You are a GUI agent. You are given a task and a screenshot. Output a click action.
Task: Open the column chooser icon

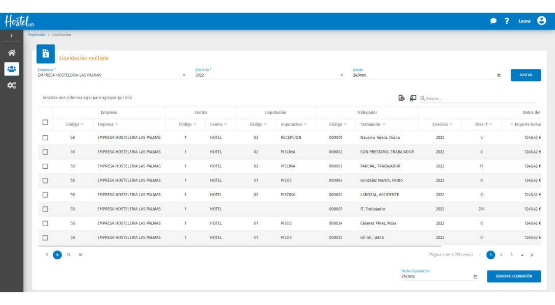(x=413, y=98)
